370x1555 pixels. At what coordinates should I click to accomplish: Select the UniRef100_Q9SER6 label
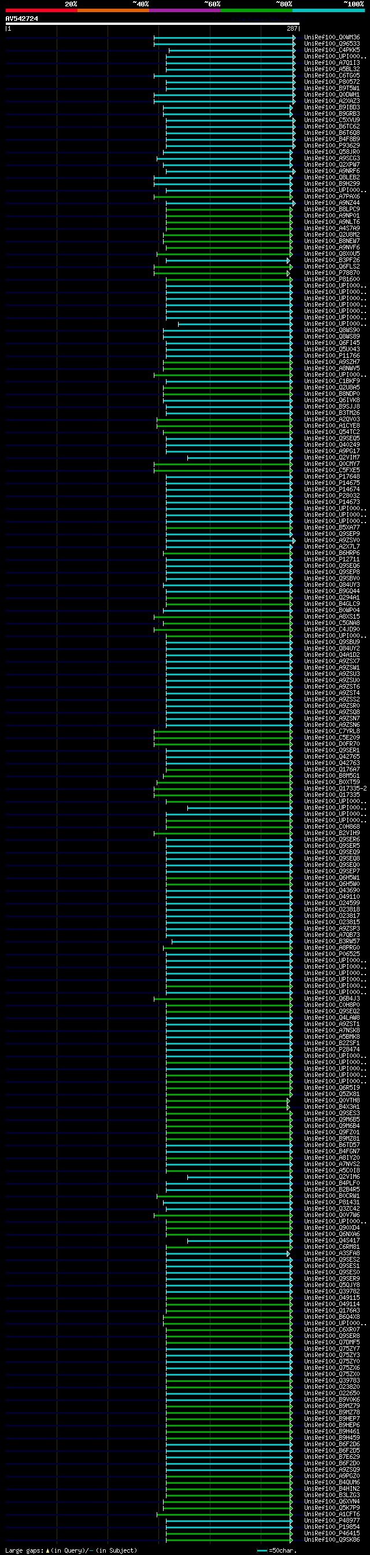(332, 840)
